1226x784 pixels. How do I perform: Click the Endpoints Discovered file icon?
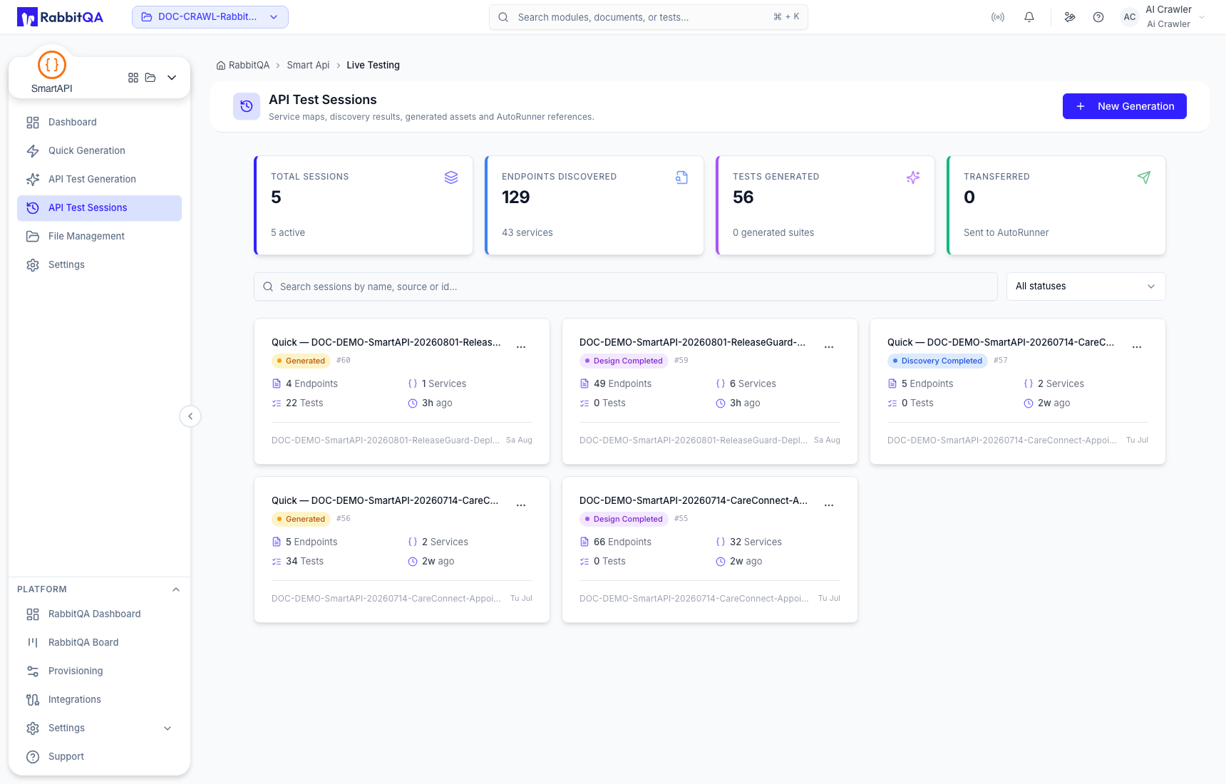[682, 177]
